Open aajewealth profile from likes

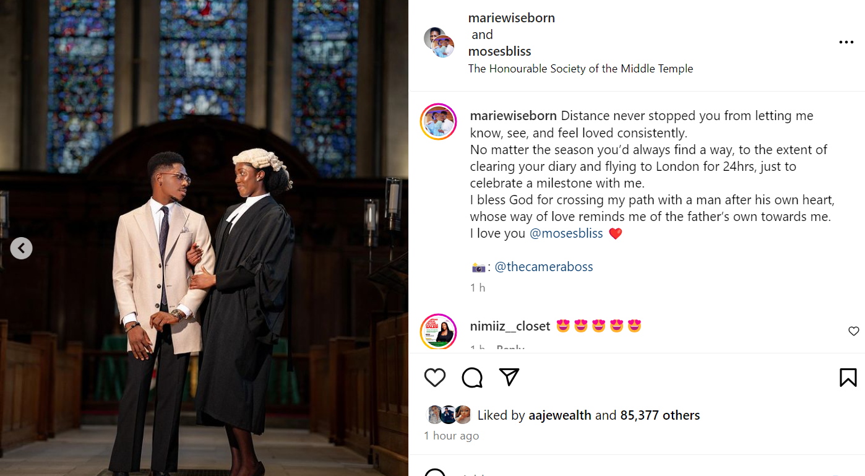(559, 415)
